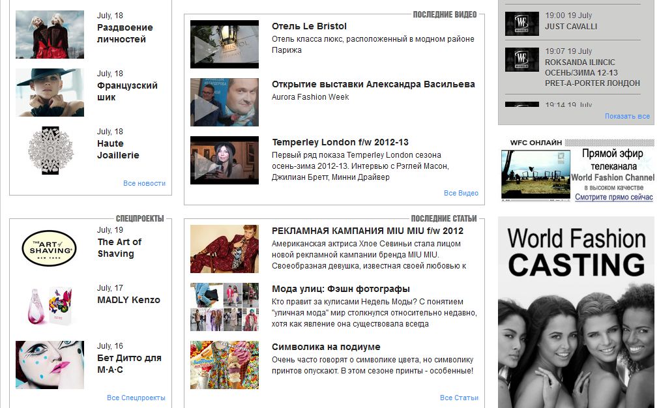659x408 pixels.
Task: Open the WF logo icon beside ROKSANDA ILINCIC
Action: click(x=521, y=59)
